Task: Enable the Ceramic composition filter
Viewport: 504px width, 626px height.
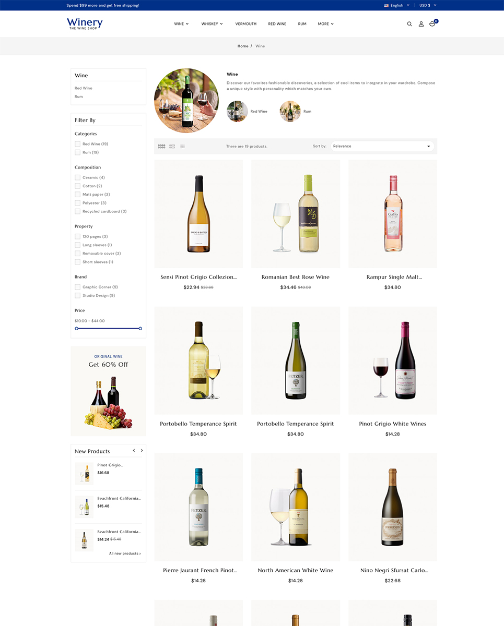Action: coord(77,177)
